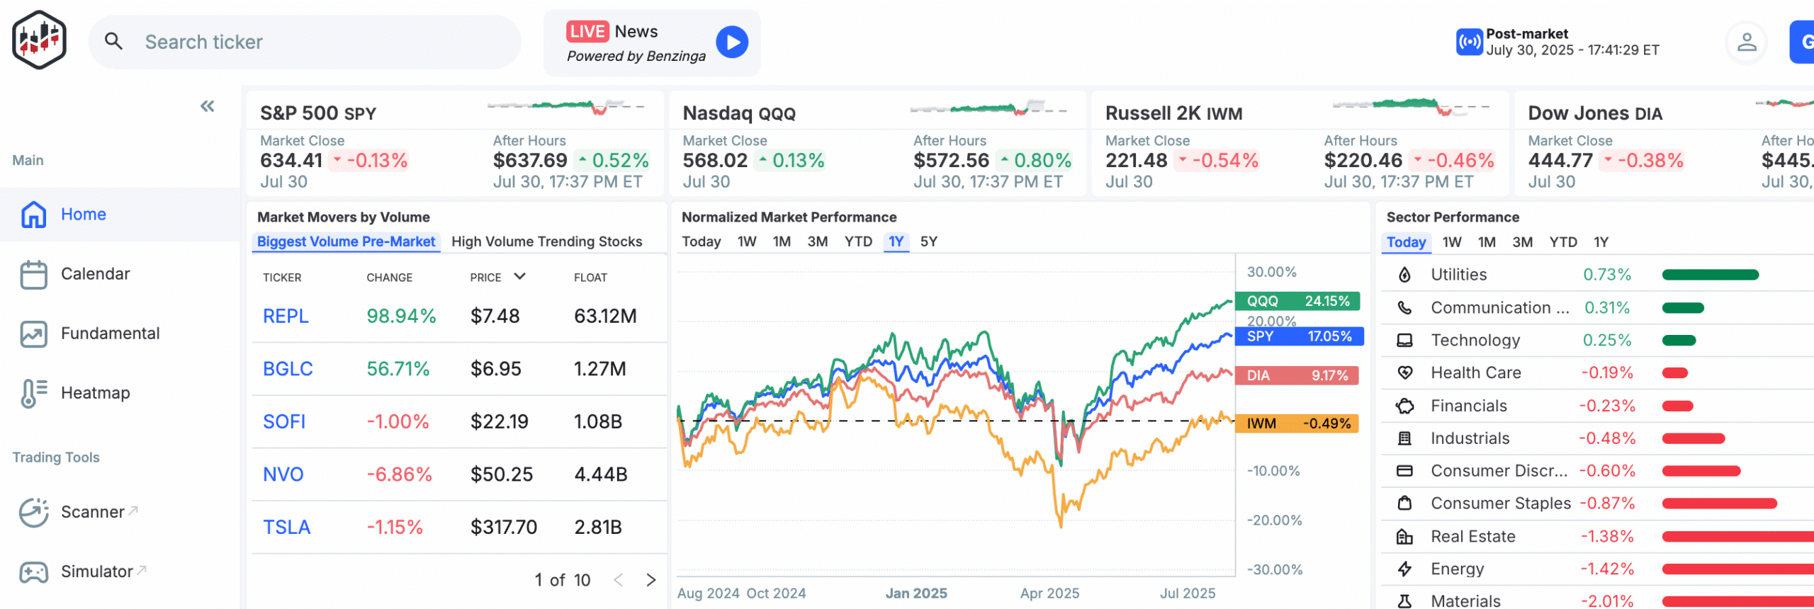Screen dimensions: 1814x609
Task: Open Heatmap in sidebar
Action: coord(95,393)
